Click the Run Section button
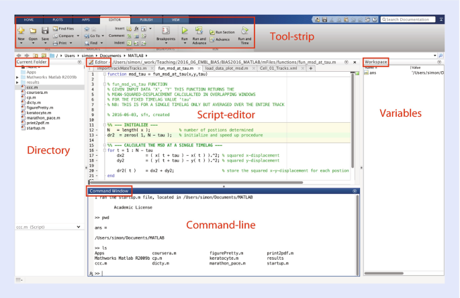This screenshot has width=460, height=298. (x=222, y=32)
